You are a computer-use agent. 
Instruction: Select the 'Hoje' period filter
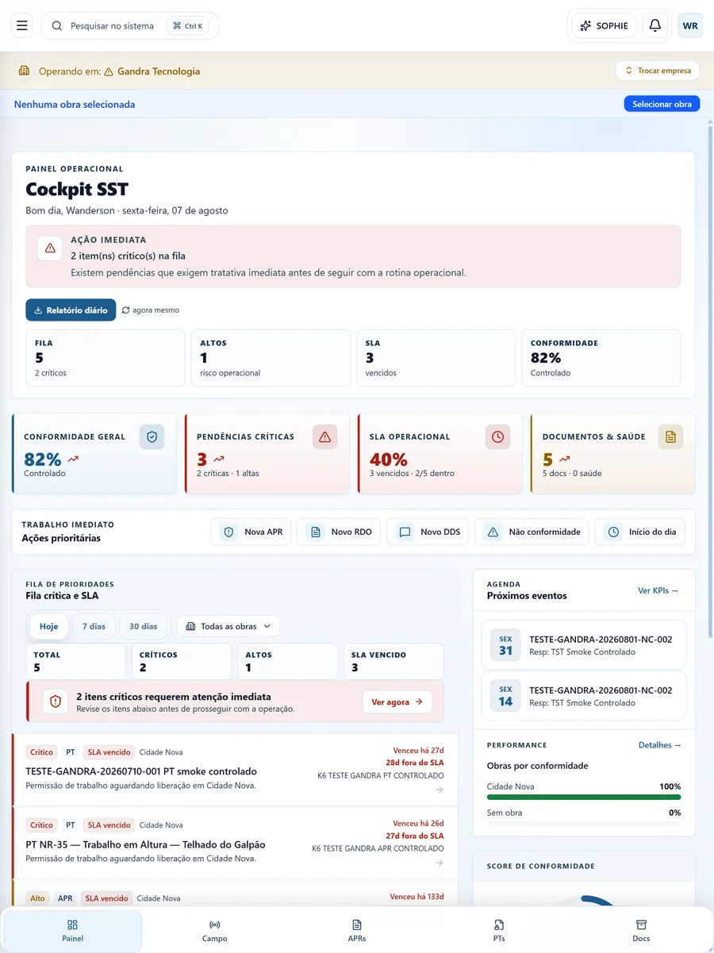tap(48, 626)
